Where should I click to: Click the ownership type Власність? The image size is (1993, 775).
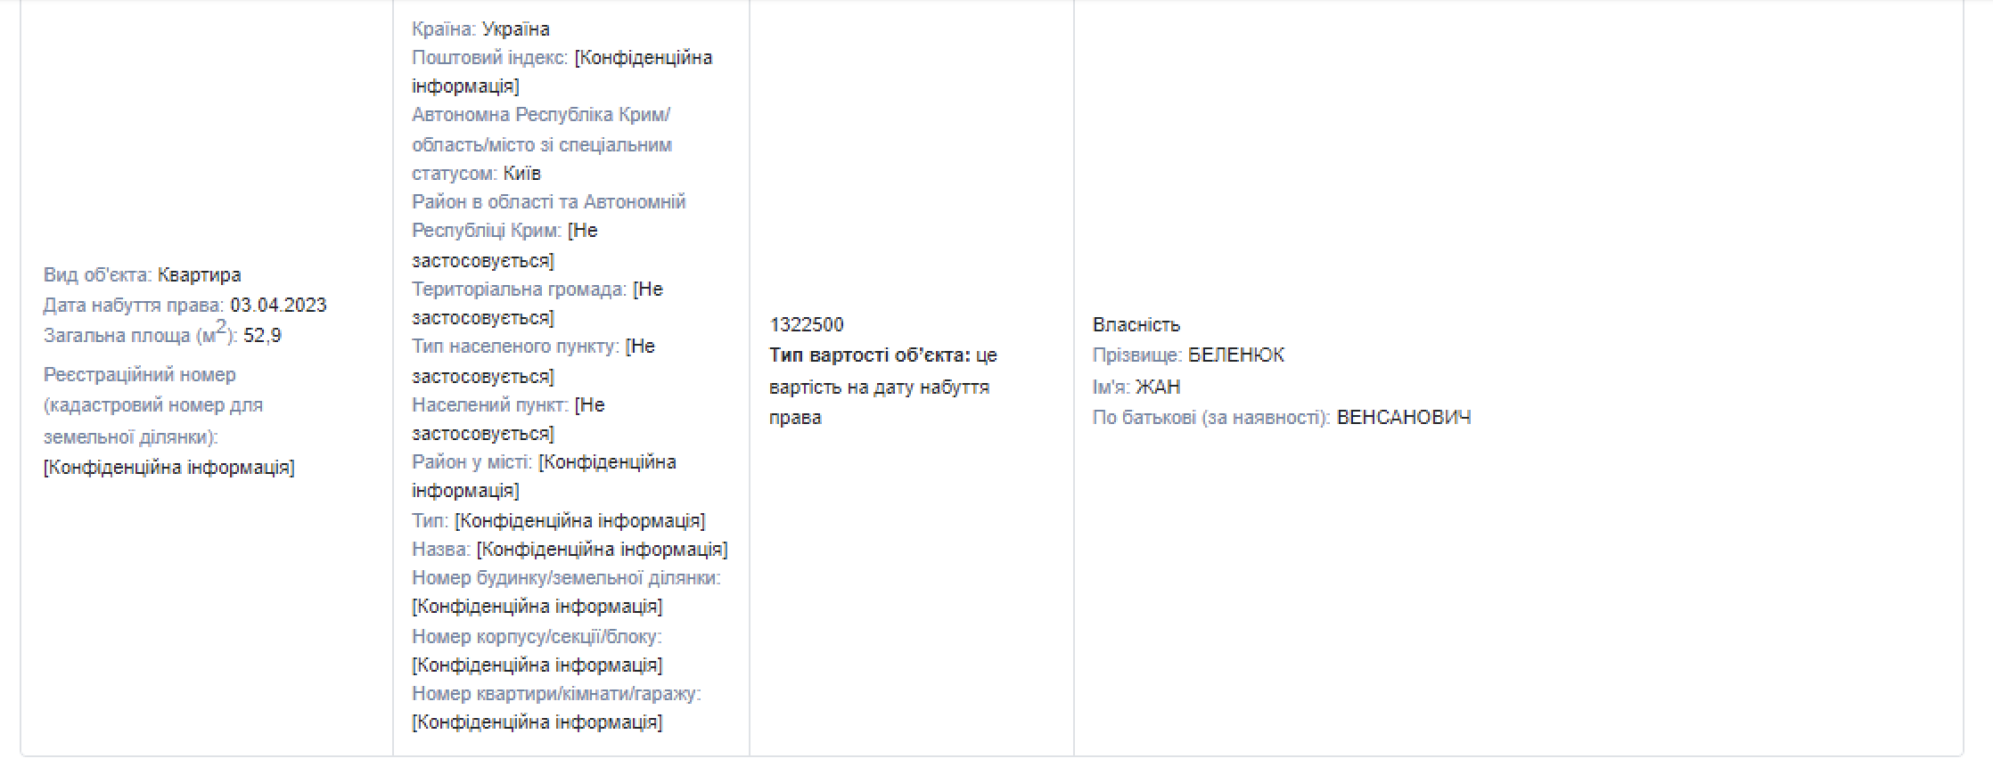click(x=1136, y=325)
